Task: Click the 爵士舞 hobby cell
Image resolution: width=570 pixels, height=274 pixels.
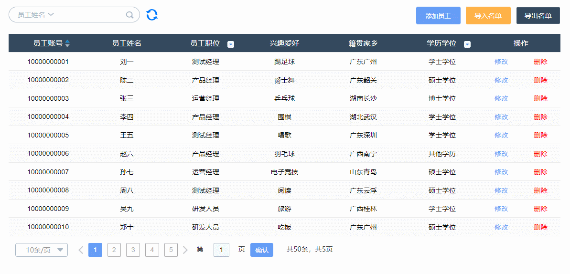Action: [285, 80]
